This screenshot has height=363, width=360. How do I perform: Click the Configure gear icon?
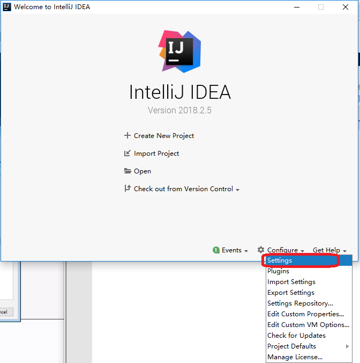pyautogui.click(x=261, y=250)
